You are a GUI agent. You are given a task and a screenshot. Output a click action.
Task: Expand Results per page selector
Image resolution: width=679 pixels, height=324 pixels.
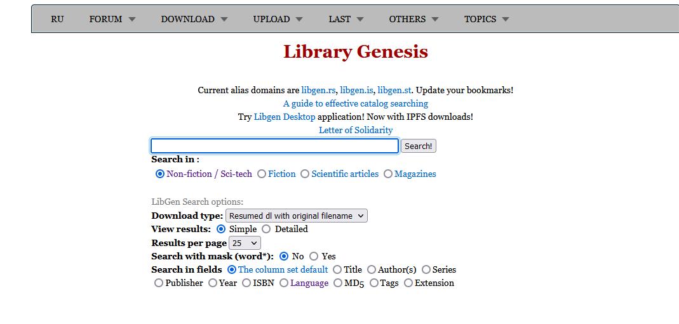tap(245, 243)
